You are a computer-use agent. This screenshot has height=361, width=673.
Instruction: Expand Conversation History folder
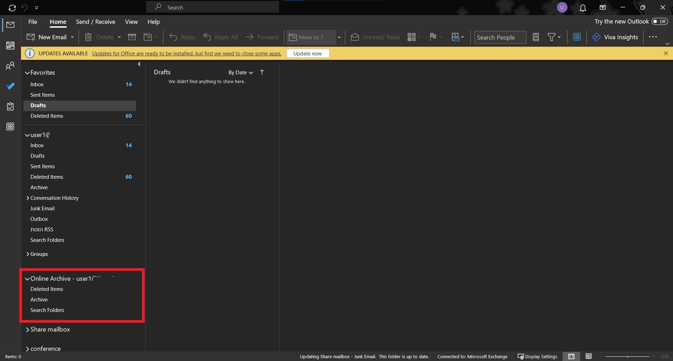click(28, 198)
